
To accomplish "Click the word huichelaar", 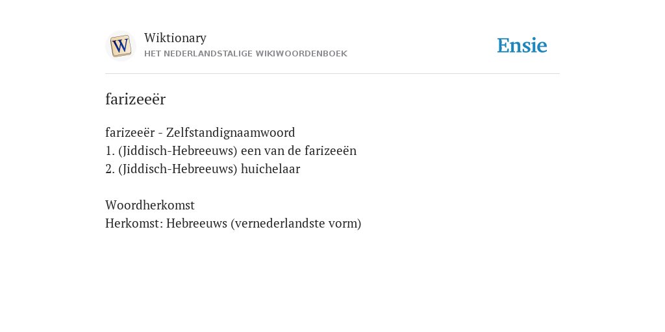I will tap(271, 169).
